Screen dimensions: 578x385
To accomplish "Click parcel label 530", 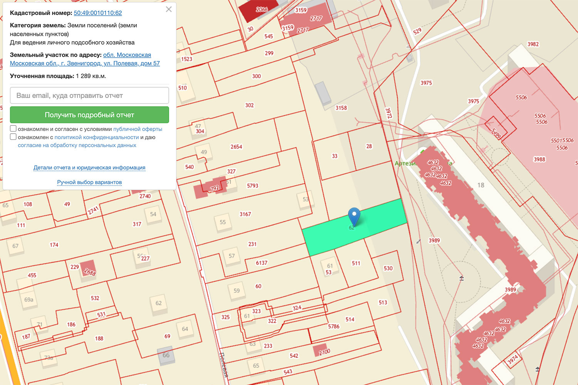I will (x=388, y=268).
